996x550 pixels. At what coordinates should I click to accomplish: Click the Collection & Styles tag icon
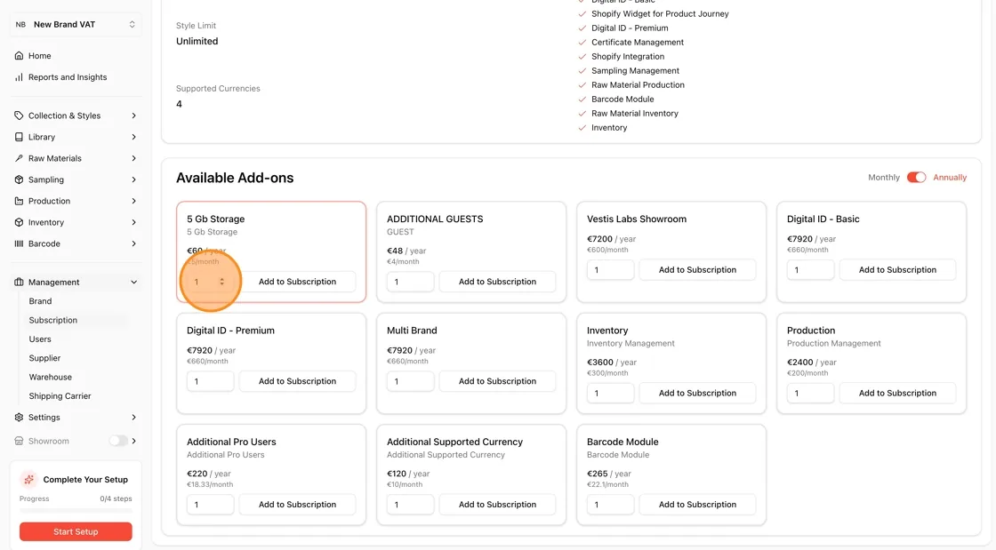pyautogui.click(x=19, y=116)
